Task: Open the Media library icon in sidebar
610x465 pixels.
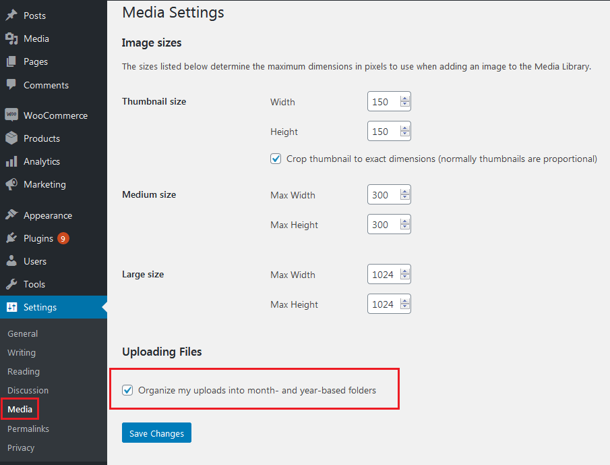Action: pos(11,38)
